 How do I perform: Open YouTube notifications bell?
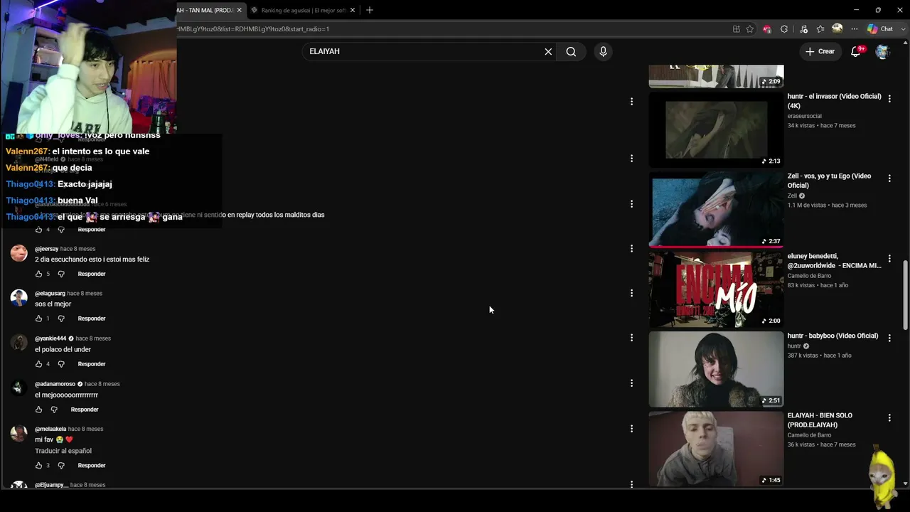856,51
